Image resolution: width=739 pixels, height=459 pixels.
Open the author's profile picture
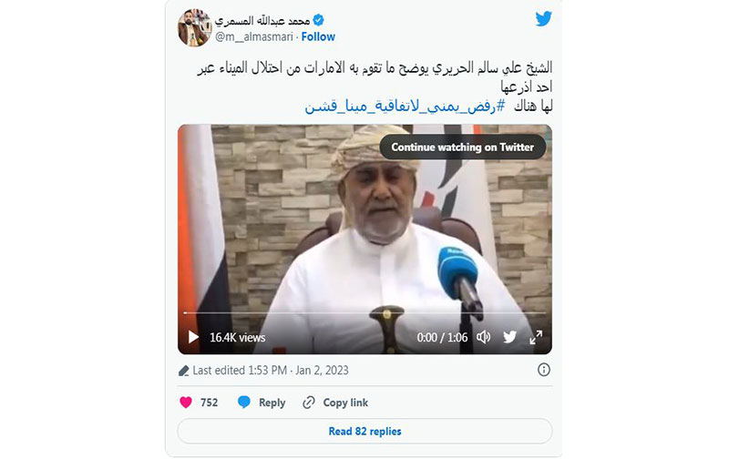pyautogui.click(x=194, y=28)
